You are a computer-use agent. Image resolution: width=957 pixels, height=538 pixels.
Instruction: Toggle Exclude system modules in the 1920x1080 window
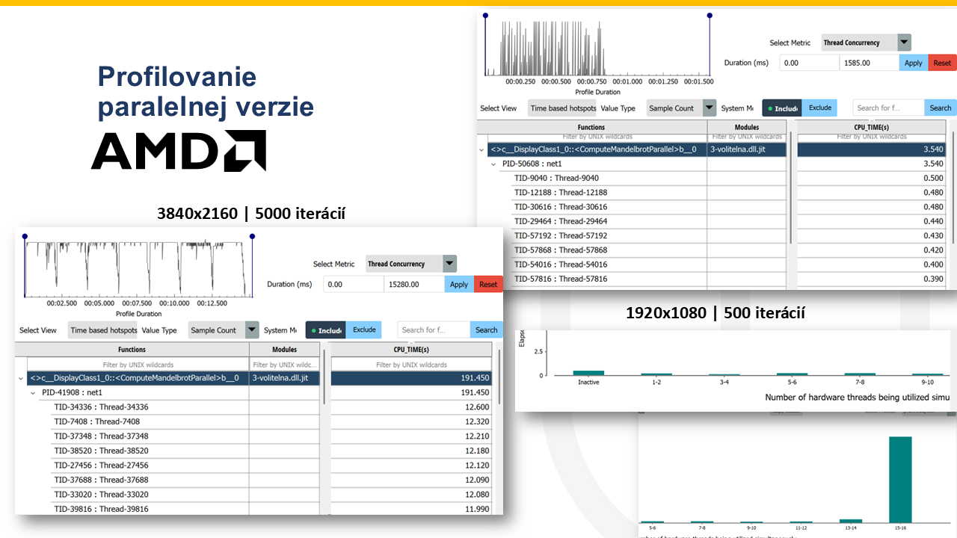pyautogui.click(x=820, y=108)
